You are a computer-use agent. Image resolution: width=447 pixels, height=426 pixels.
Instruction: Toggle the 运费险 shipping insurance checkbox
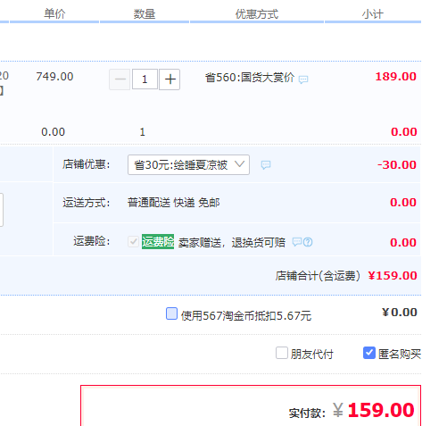(x=133, y=242)
